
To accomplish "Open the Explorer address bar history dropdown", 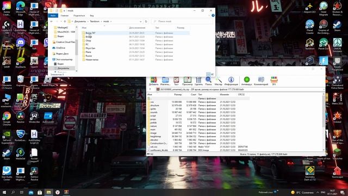I will coord(140,21).
